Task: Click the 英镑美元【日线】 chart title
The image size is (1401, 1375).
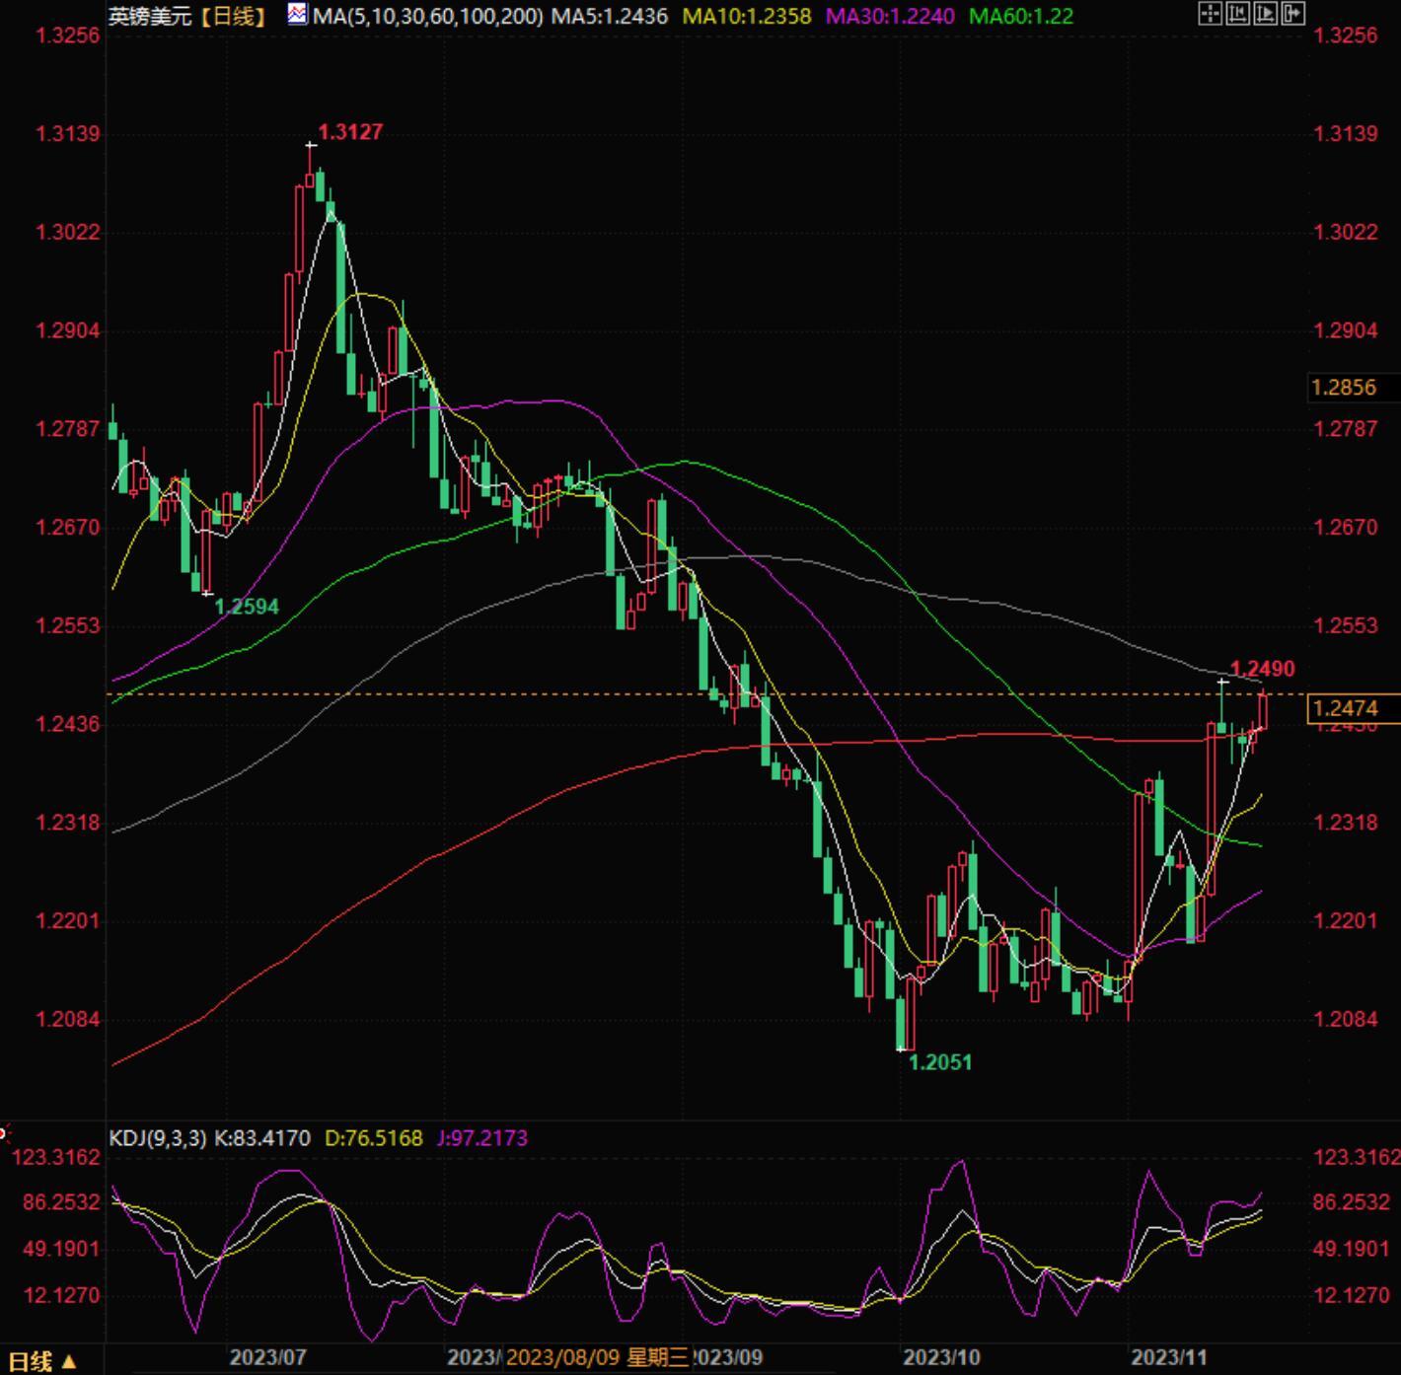Action: (x=187, y=16)
